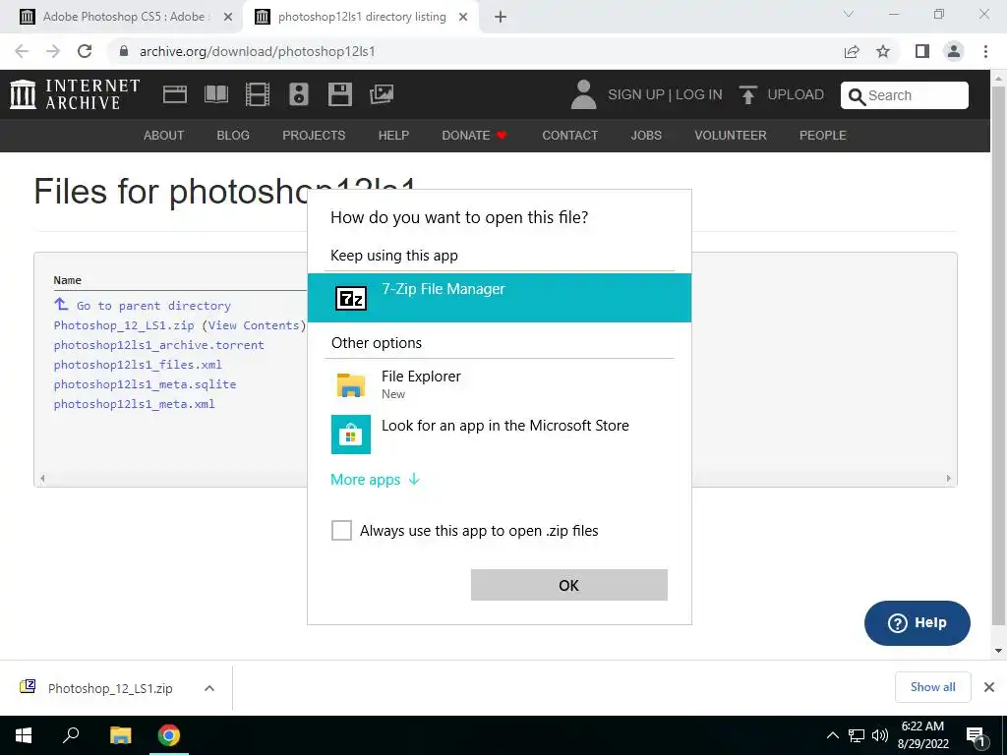Screen dimensions: 1007x755
Task: Open the HELP menu item
Action: [393, 136]
